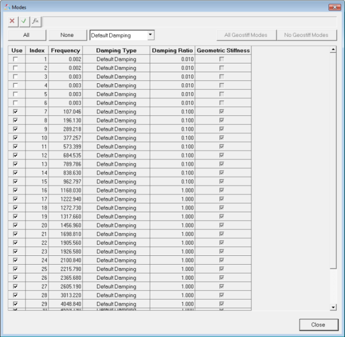This screenshot has height=337, width=345.
Task: Select Damping Type cell for mode 7
Action: pyautogui.click(x=116, y=111)
